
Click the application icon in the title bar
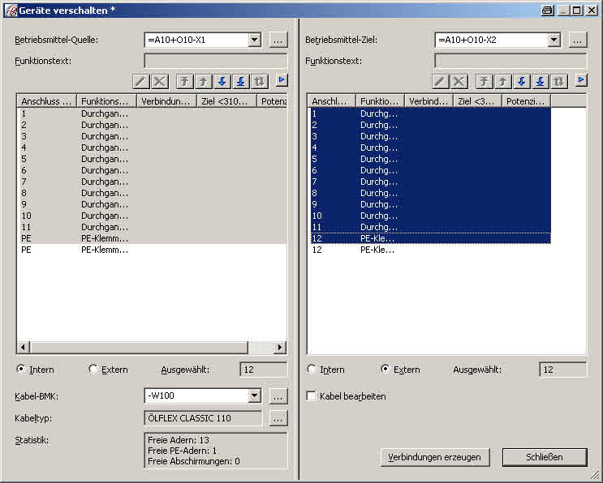[x=11, y=11]
